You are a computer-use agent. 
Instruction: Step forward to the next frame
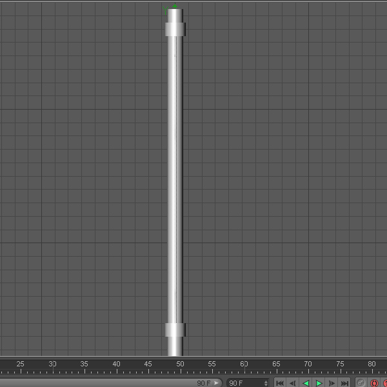[332, 383]
